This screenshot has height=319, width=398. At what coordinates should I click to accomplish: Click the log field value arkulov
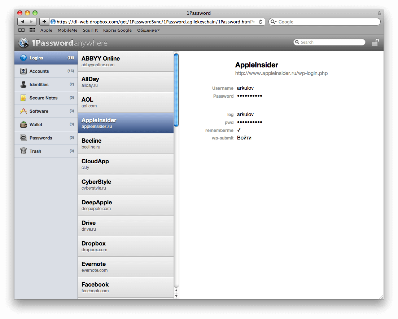(x=245, y=114)
